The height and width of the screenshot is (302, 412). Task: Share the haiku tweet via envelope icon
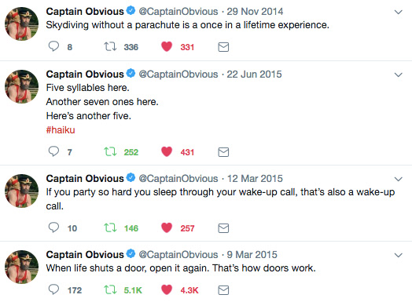pyautogui.click(x=223, y=152)
